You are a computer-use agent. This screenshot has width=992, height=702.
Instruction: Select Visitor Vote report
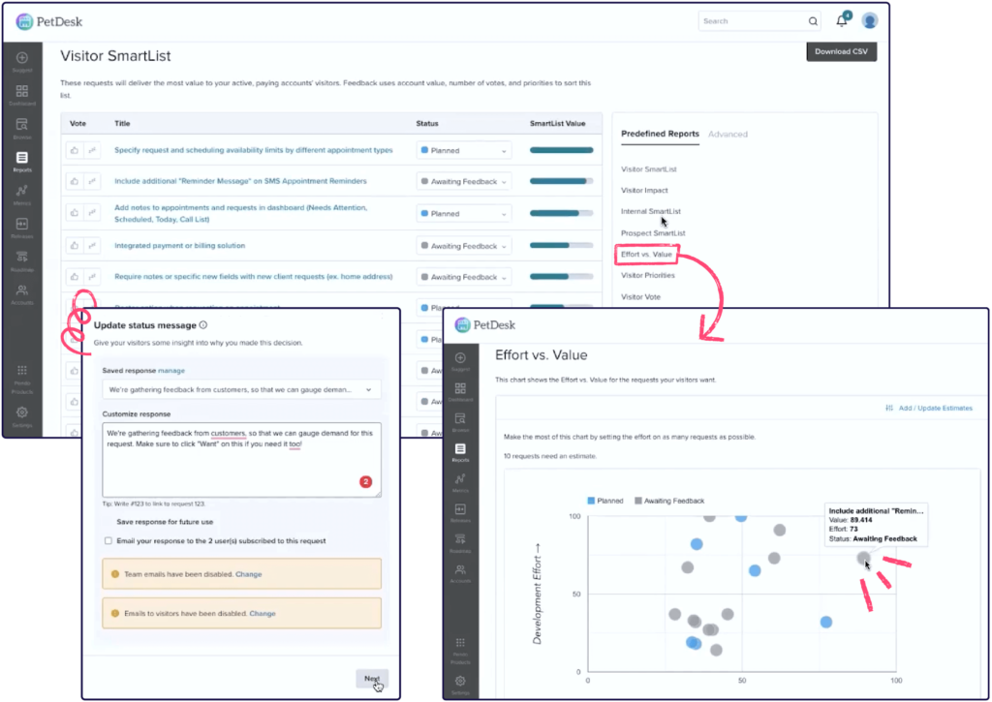tap(640, 297)
